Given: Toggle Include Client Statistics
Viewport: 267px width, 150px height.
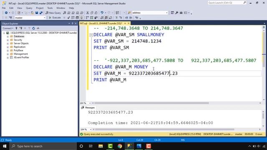Looking at the screenshot, I should [x=96, y=17].
